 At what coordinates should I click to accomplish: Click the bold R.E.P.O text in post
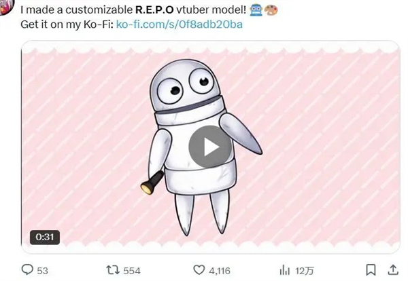point(154,10)
